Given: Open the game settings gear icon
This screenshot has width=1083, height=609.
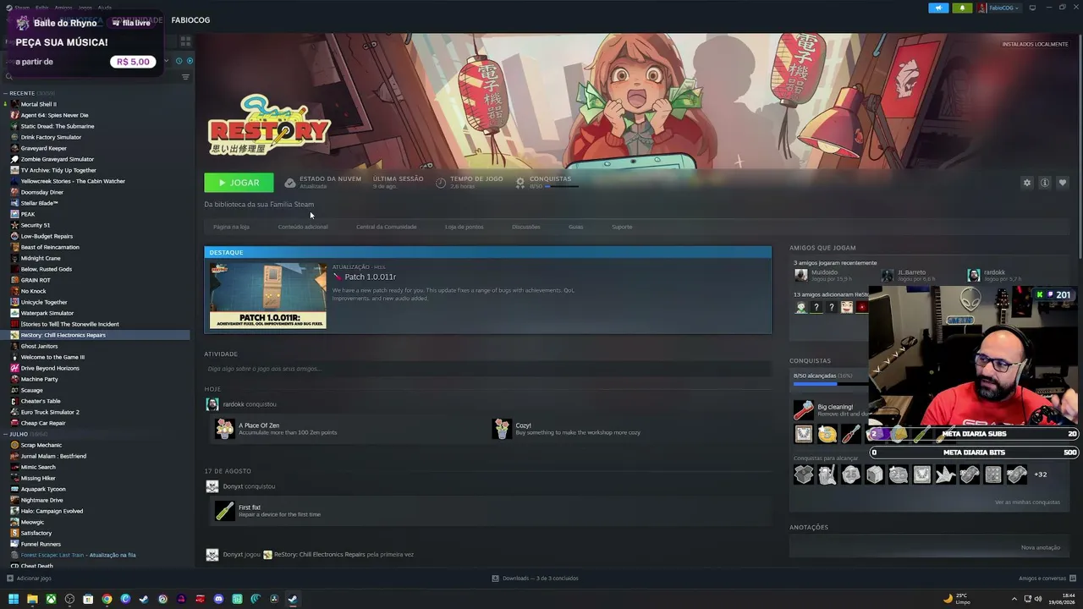Looking at the screenshot, I should tap(1027, 183).
